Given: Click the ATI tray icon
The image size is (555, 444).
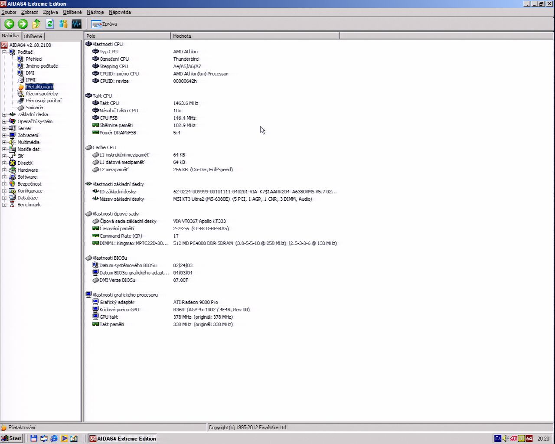Looking at the screenshot, I should (513, 438).
